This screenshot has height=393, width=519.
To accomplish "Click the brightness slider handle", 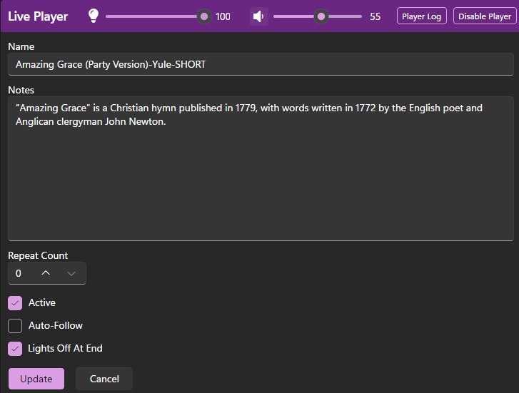I will tap(204, 16).
